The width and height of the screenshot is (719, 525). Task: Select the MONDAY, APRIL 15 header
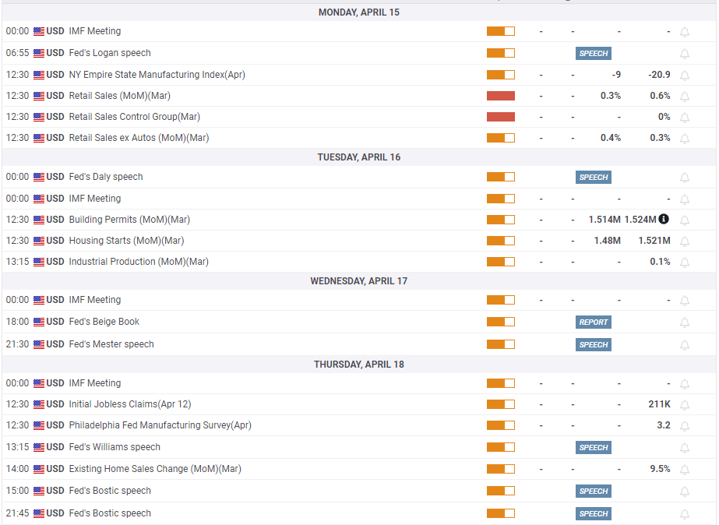359,12
